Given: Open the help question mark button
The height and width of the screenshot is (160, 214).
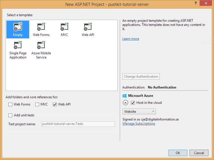Looking at the screenshot, I should tap(196, 3).
